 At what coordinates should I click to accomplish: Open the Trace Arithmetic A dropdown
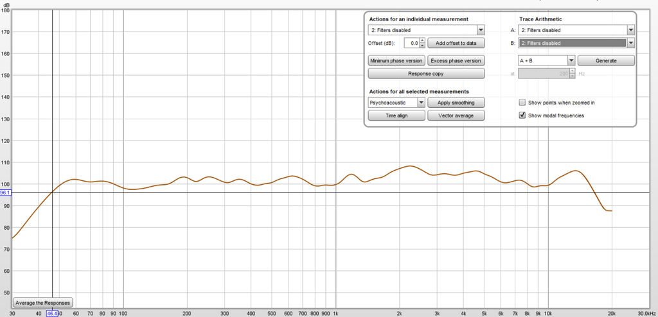[x=576, y=30]
